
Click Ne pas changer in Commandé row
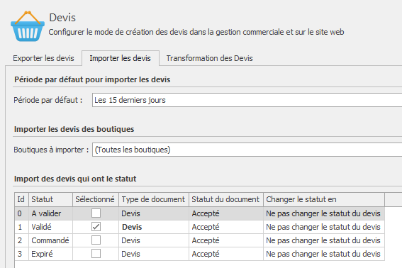[x=324, y=240]
